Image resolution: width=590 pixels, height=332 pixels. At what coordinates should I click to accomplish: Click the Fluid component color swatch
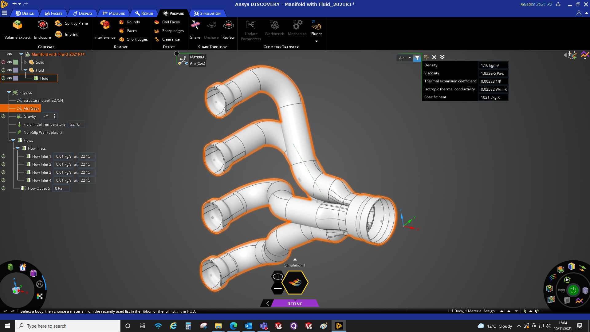tap(16, 70)
